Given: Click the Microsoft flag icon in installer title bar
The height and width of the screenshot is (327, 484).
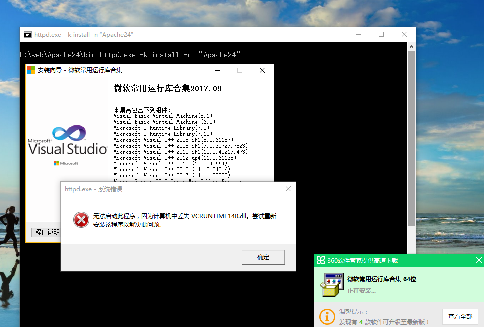Looking at the screenshot, I should (31, 70).
